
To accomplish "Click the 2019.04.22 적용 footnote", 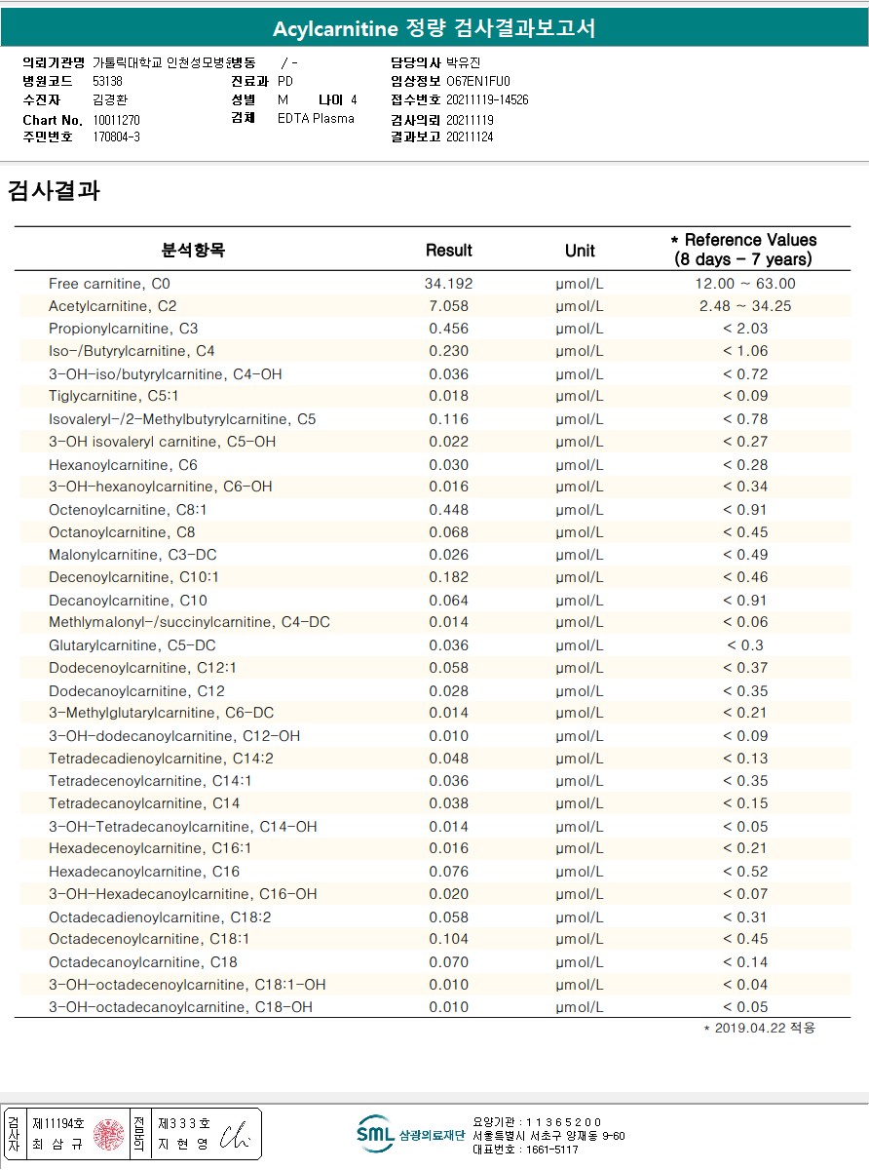I will pos(760,1029).
